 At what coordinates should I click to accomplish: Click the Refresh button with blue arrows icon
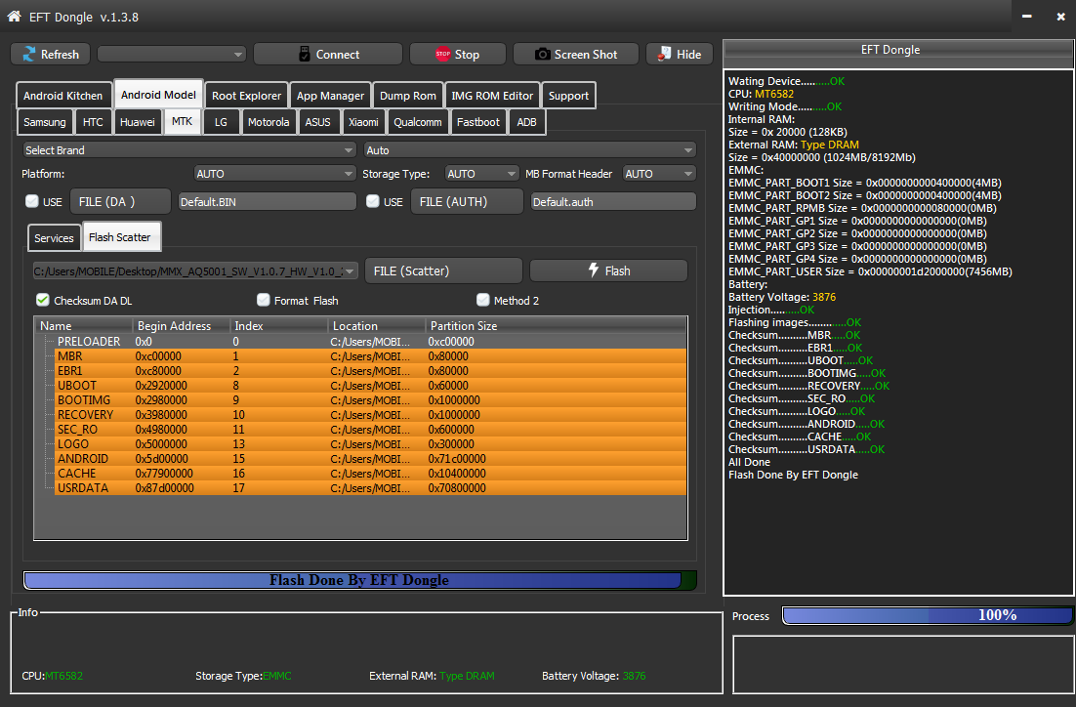click(x=50, y=55)
